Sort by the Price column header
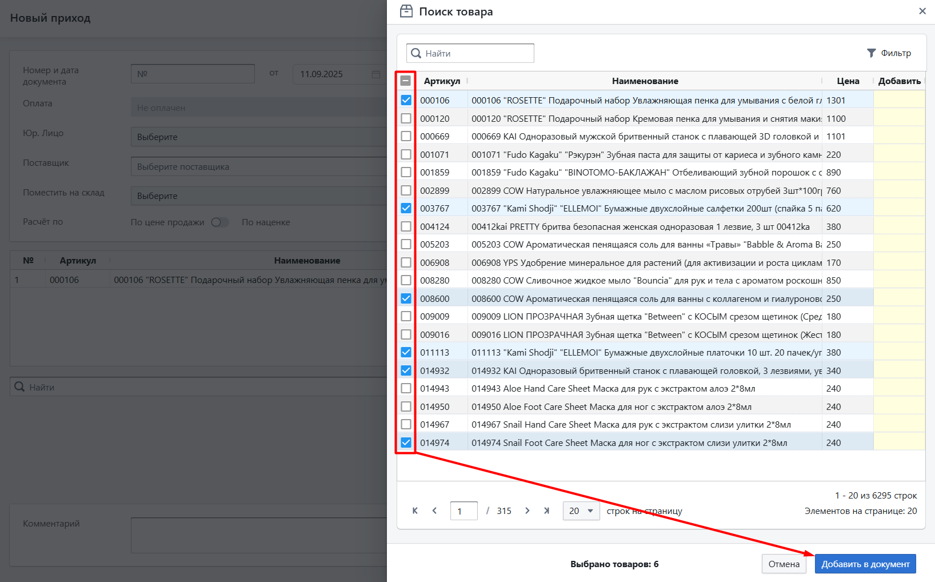This screenshot has height=582, width=935. pos(848,81)
